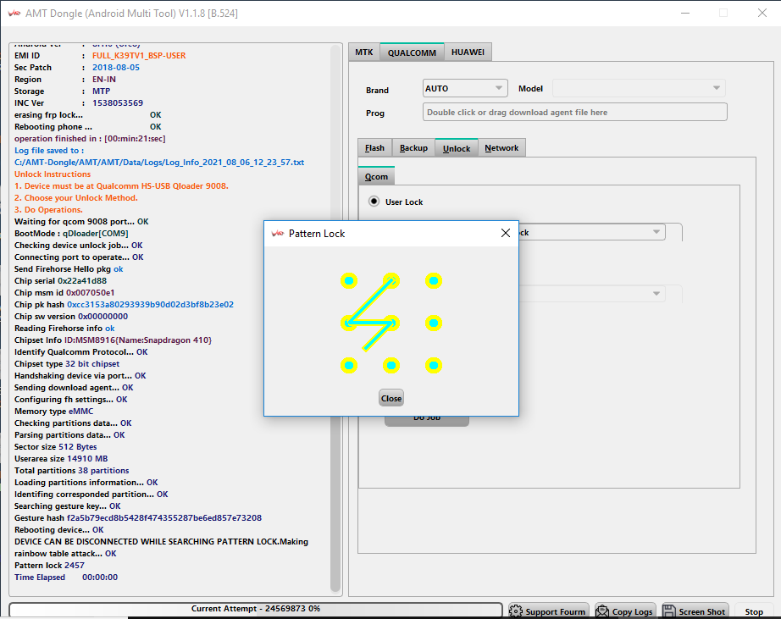Switch to the MTK tab

(364, 53)
